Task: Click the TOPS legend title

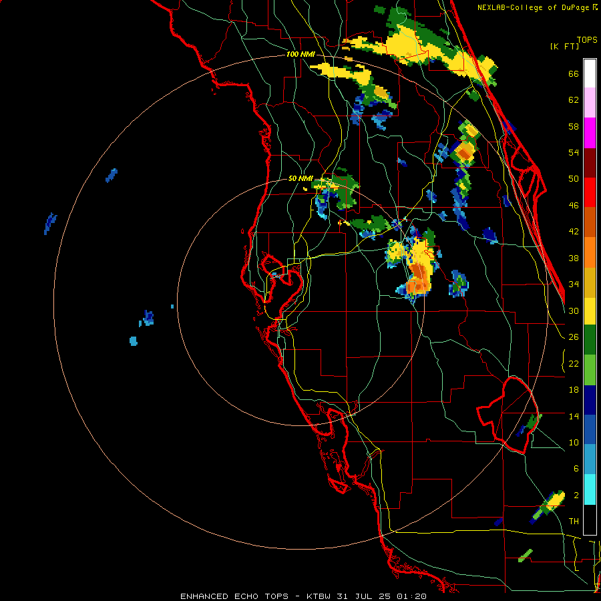Action: tap(587, 40)
